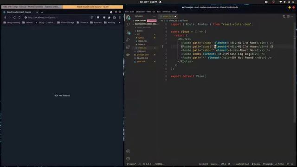Open index.js in the explorer
Viewport: 297px width, 167px height.
[142, 45]
